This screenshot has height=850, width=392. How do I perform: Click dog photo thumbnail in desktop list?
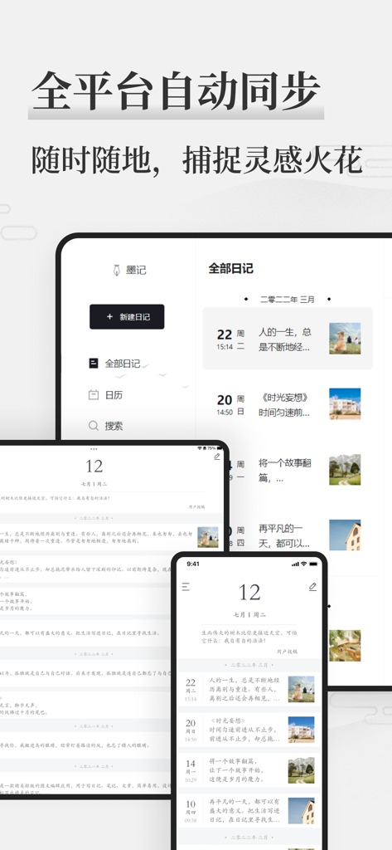pyautogui.click(x=345, y=339)
